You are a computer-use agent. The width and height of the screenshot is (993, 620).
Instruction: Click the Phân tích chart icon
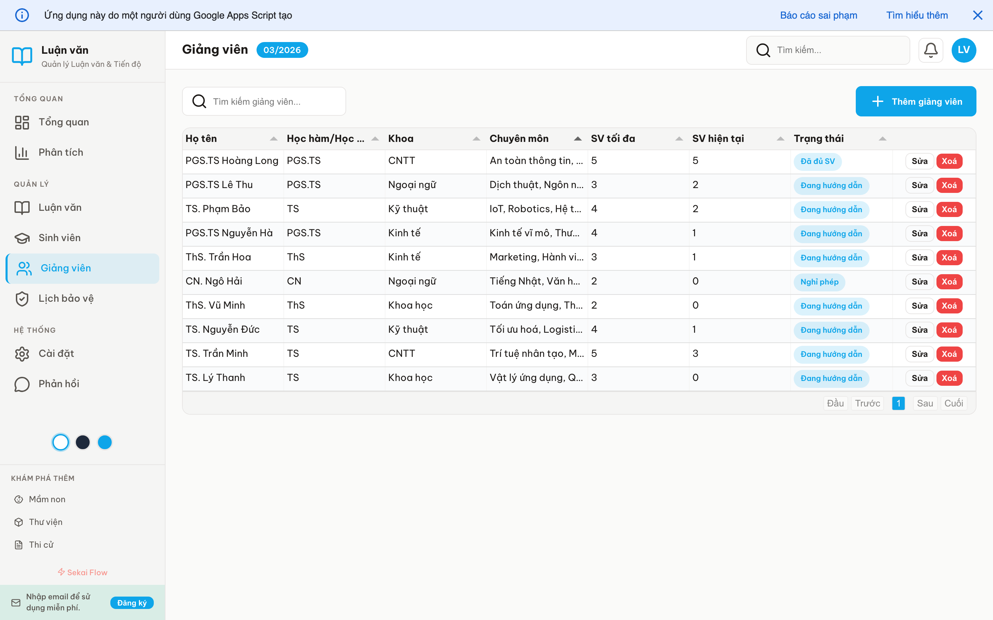(x=22, y=153)
